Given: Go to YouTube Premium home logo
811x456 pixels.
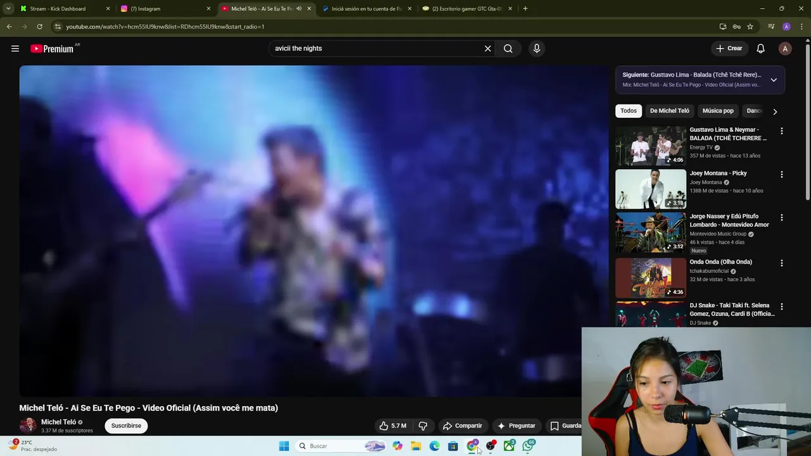Looking at the screenshot, I should pyautogui.click(x=52, y=48).
